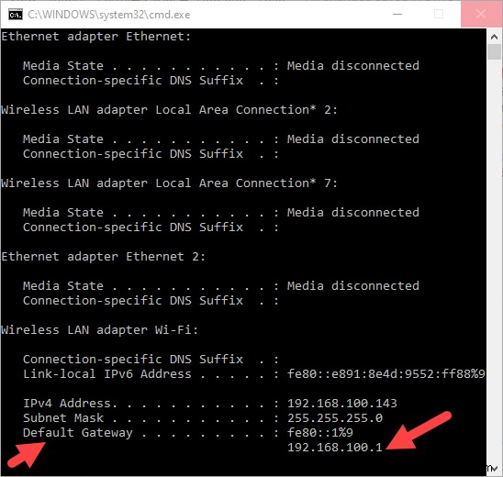
Task: Click the IPv4 address 192.168.100.143
Action: pos(342,404)
